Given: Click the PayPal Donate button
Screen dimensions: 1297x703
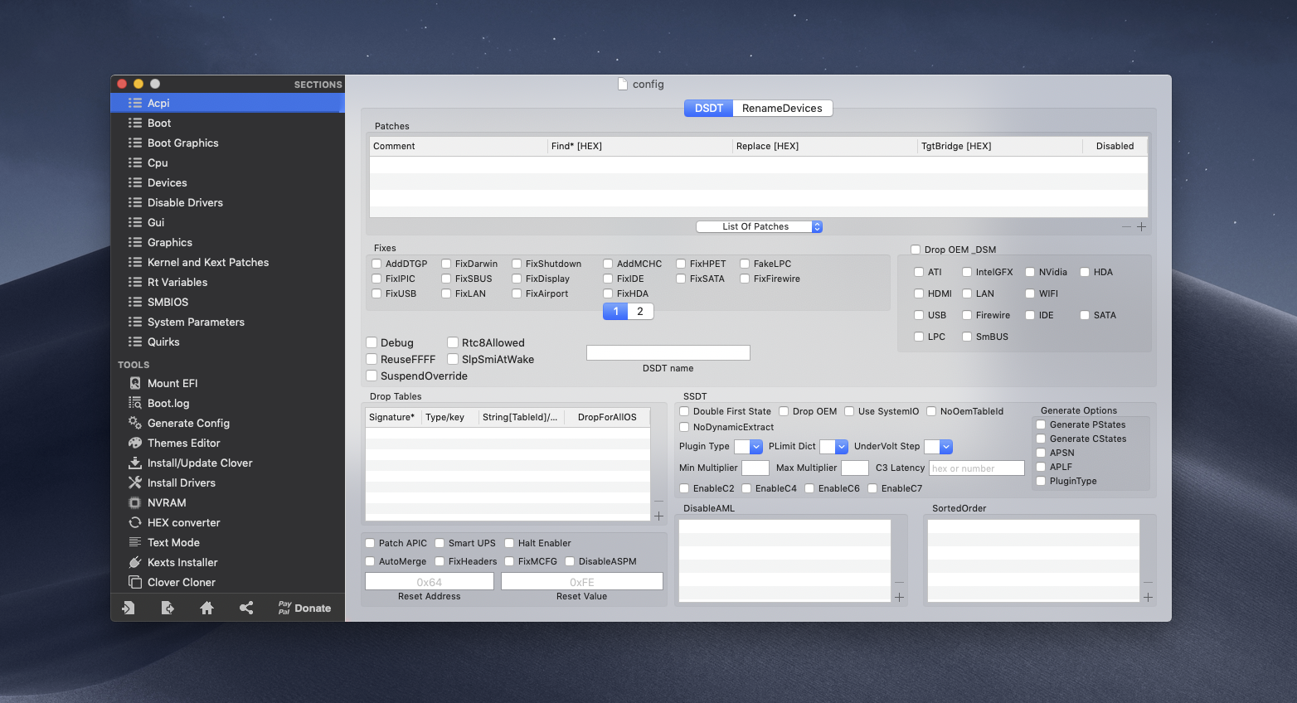Looking at the screenshot, I should (x=304, y=608).
